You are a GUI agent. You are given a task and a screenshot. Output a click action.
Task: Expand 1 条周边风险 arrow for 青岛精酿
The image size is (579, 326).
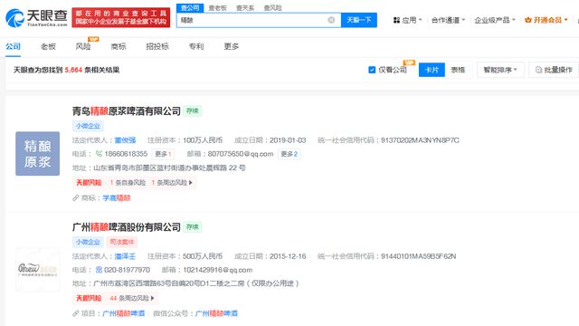(191, 183)
